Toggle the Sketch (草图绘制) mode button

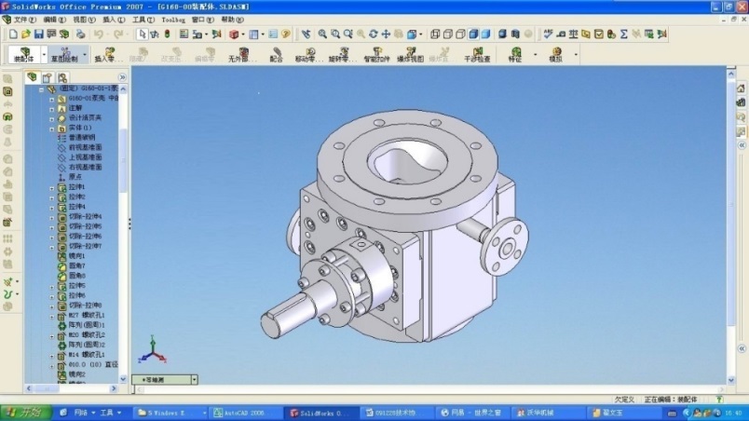[x=64, y=54]
